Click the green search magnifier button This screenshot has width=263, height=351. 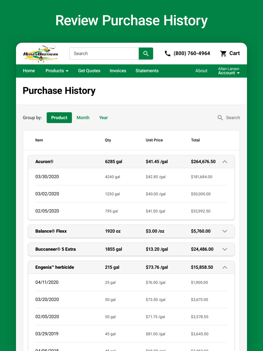coord(146,54)
